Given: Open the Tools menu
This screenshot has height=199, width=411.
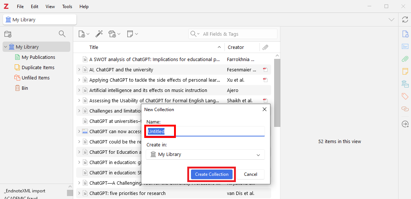Looking at the screenshot, I should coord(67,7).
